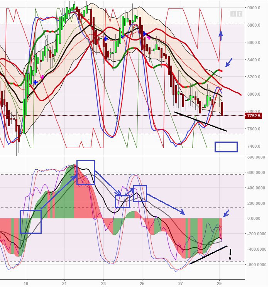Click the -200.0000 indicator axis label
The width and height of the screenshot is (269, 287).
click(x=257, y=234)
